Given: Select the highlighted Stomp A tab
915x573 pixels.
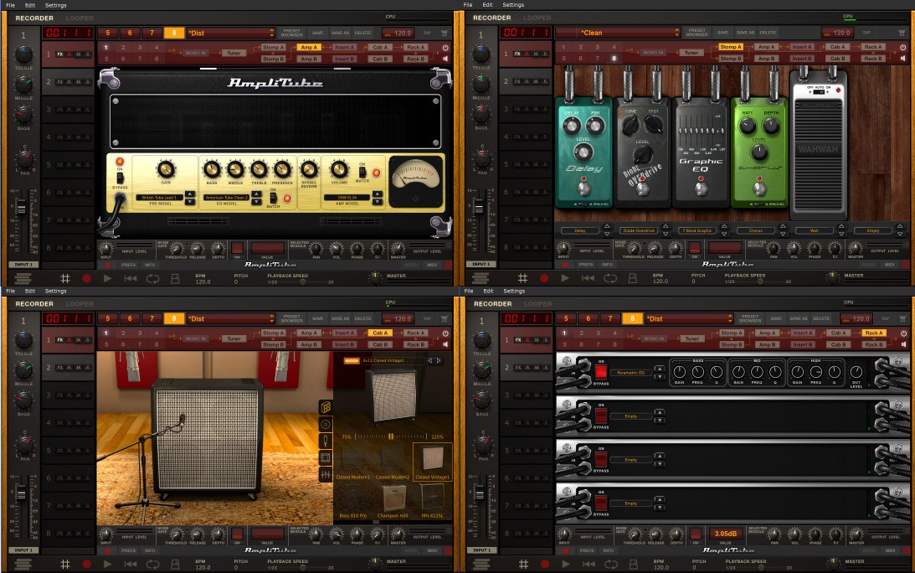Looking at the screenshot, I should pos(730,47).
